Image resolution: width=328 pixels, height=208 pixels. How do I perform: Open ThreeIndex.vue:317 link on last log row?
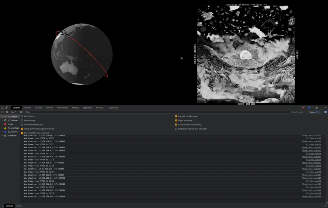tap(312, 196)
